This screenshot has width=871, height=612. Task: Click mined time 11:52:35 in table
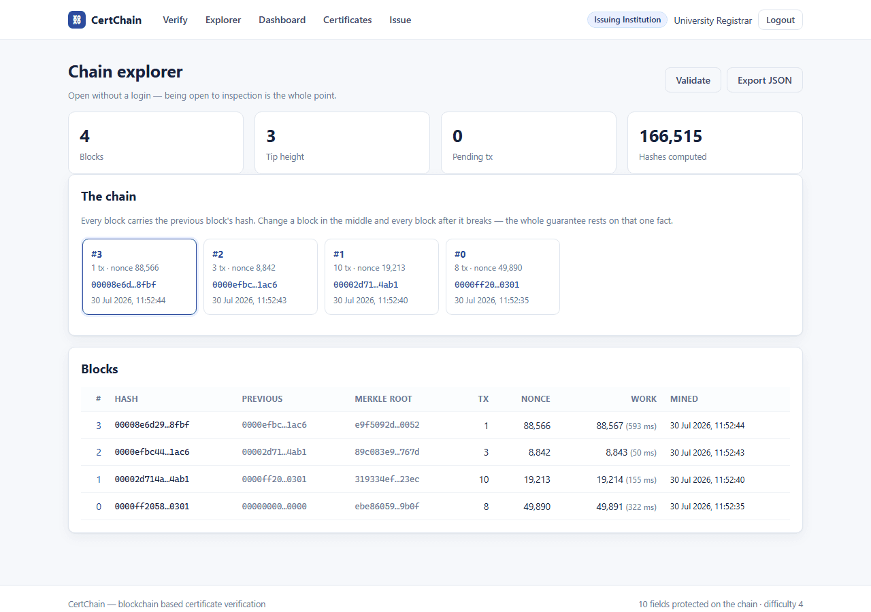point(707,507)
